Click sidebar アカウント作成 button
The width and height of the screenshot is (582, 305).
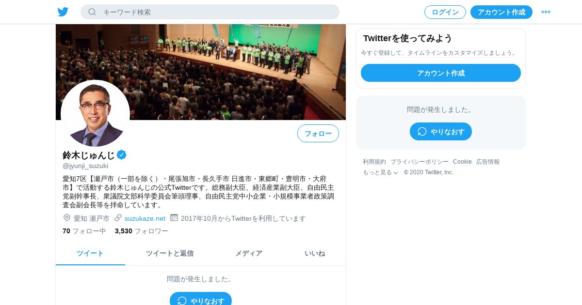[x=441, y=73]
